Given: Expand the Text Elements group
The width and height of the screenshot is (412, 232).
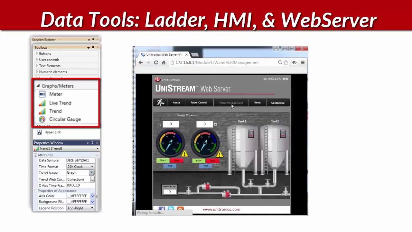Looking at the screenshot, I should tap(37, 66).
